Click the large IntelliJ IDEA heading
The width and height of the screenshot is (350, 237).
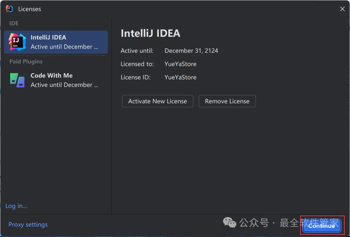150,33
